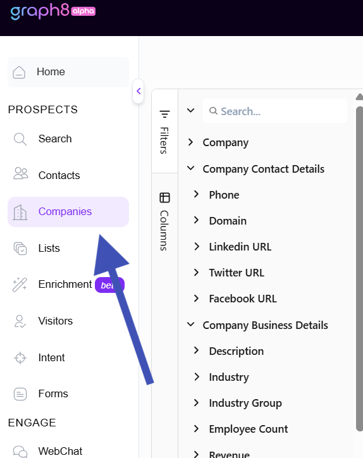Screen dimensions: 363x458
Task: Collapse Company Business Details section
Action: click(x=190, y=325)
